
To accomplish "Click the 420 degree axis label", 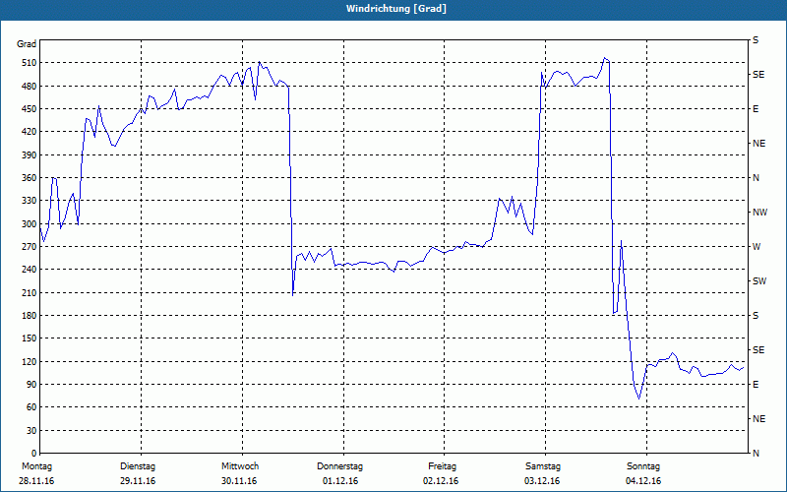I will coord(30,132).
